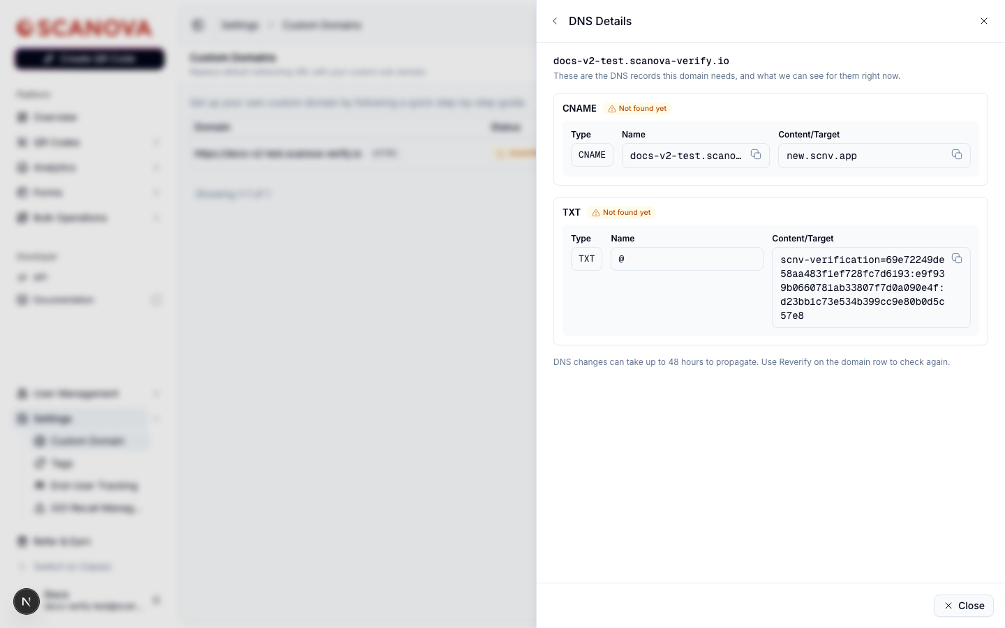Click the TXT name field showing @
Viewport: 1005px width, 628px height.
687,259
